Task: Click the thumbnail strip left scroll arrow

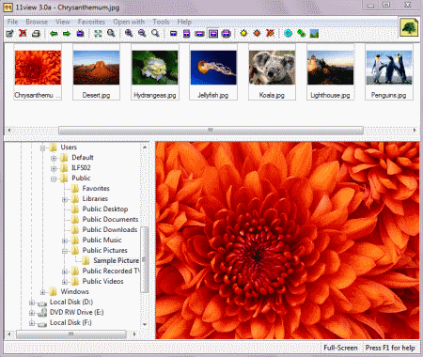Action: 8,130
